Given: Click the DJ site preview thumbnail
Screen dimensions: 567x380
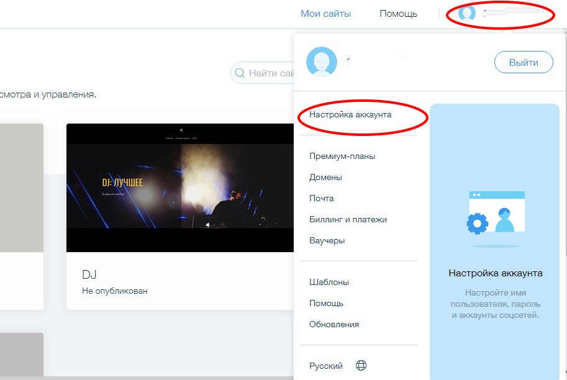Looking at the screenshot, I should tap(179, 188).
